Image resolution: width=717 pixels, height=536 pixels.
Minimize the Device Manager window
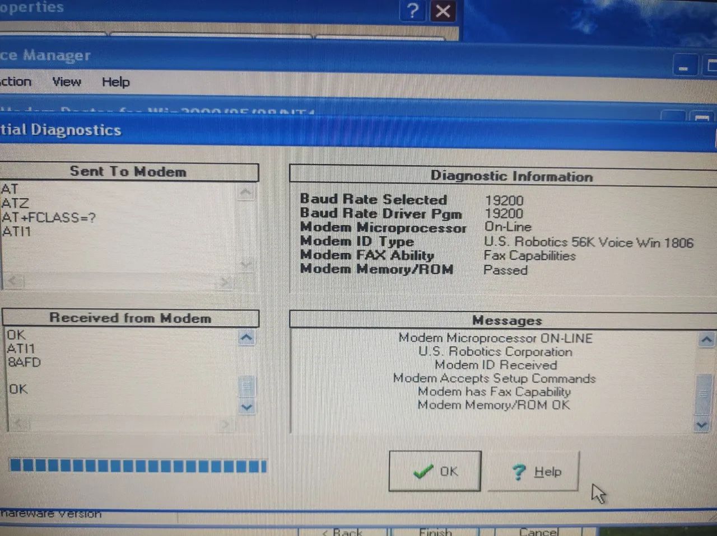pos(684,66)
